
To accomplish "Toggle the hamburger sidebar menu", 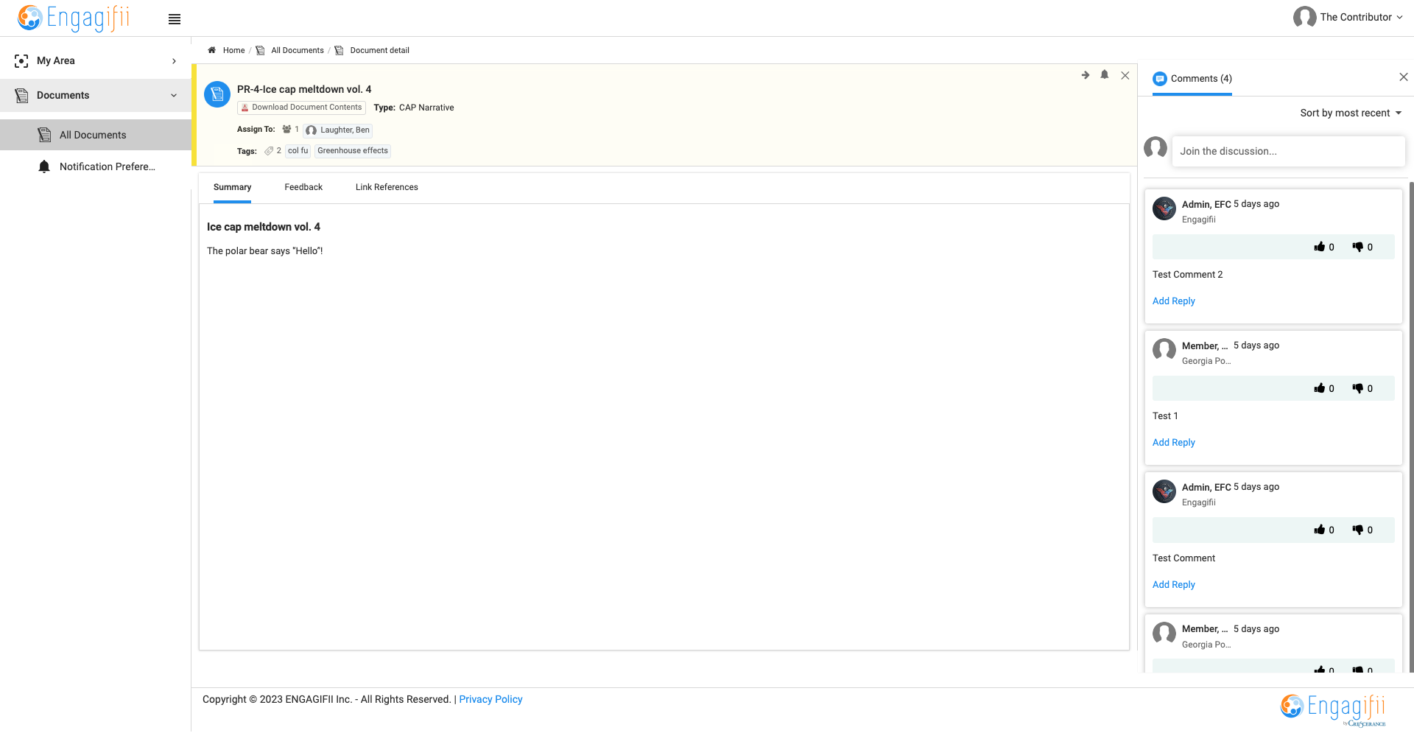I will click(x=175, y=19).
